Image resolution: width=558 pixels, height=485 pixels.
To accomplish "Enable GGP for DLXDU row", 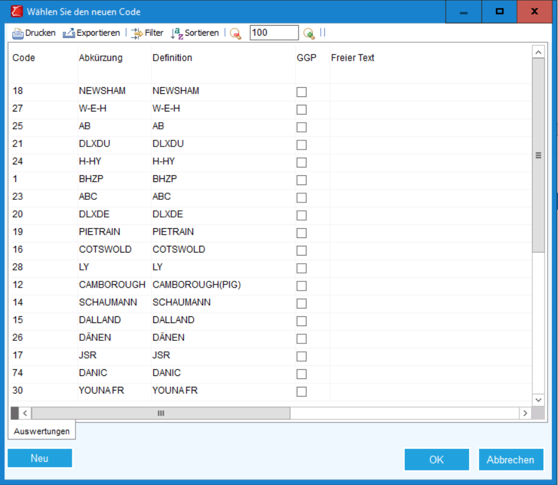I will (302, 145).
